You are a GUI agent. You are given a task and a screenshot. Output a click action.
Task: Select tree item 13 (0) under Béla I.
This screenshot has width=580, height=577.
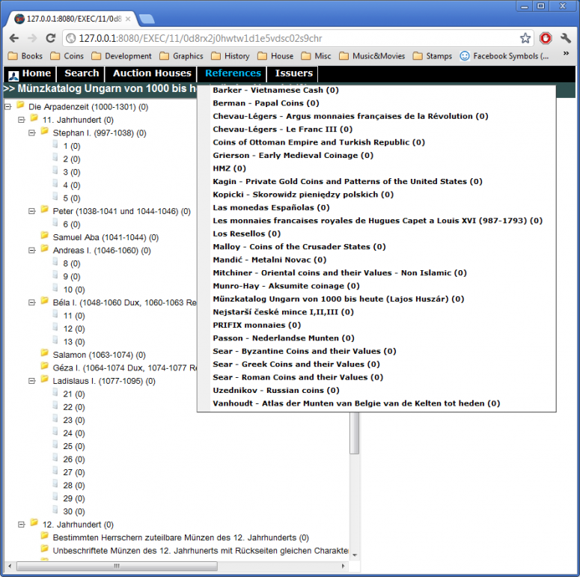(73, 342)
